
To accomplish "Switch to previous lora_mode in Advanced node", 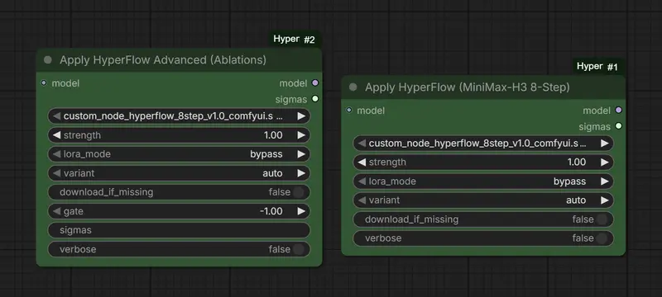I will 56,154.
